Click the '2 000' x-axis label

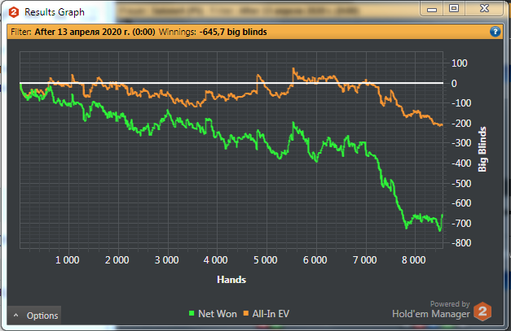coord(117,260)
